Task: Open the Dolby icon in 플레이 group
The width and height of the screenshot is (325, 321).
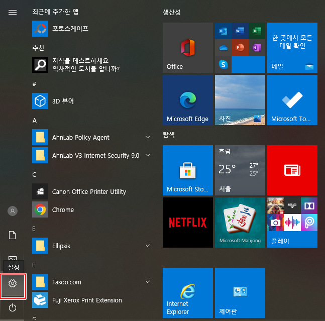Action: [309, 206]
